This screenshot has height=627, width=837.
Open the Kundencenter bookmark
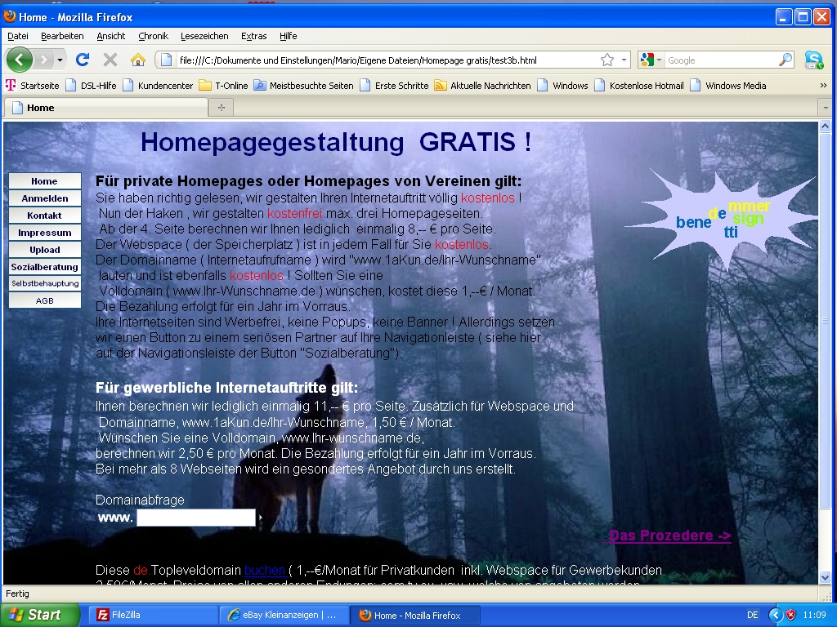coord(158,85)
